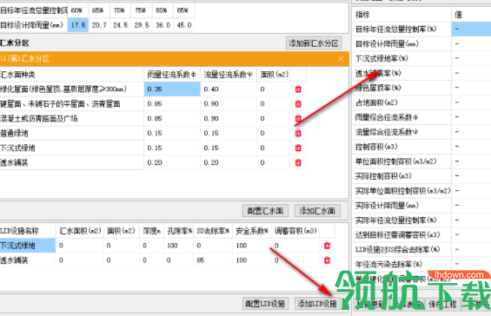
Task: Select the 0.40 flow coefficient for 绿化屋面
Action: coord(229,89)
